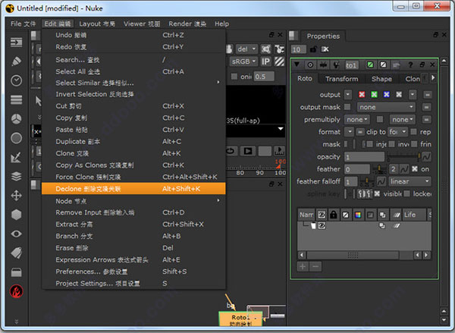Open the output mask none dropdown
Screen dimensions: 455x333
pos(386,107)
